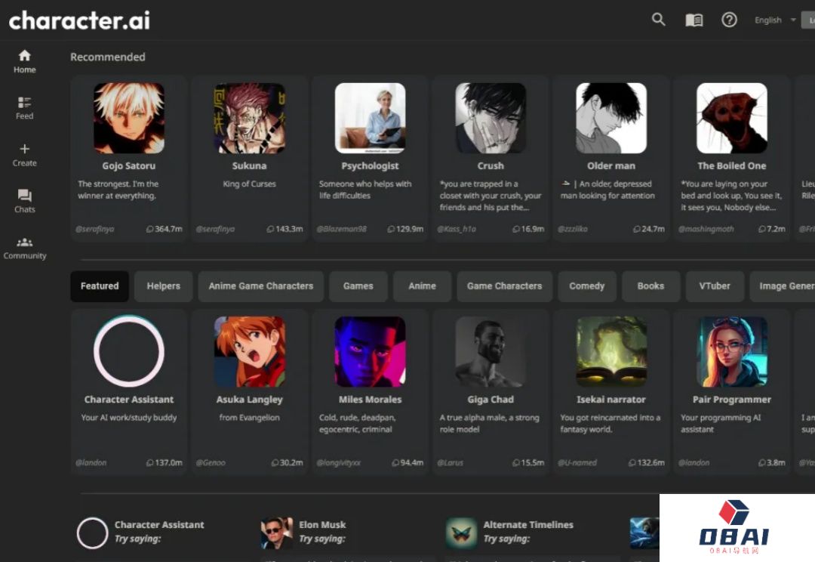The image size is (815, 562).
Task: Click creator @Blazeman98 link
Action: (x=342, y=229)
